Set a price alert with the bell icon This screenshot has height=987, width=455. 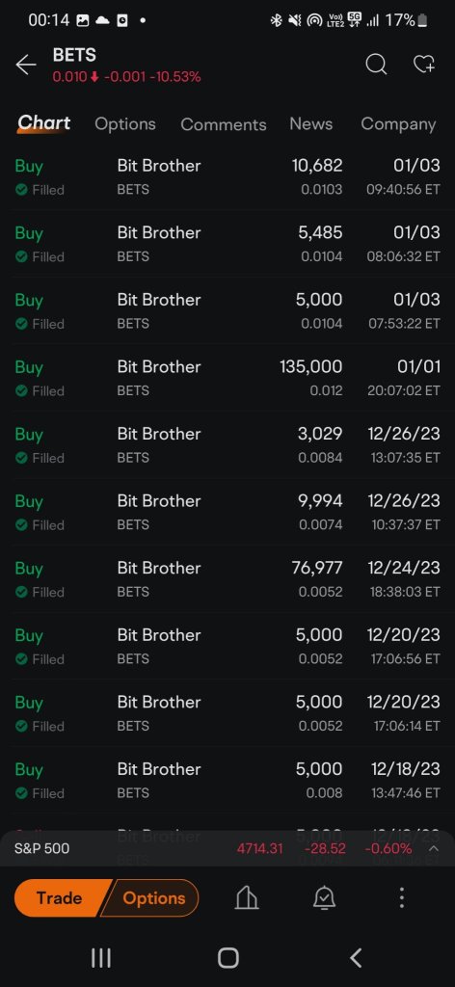click(324, 897)
